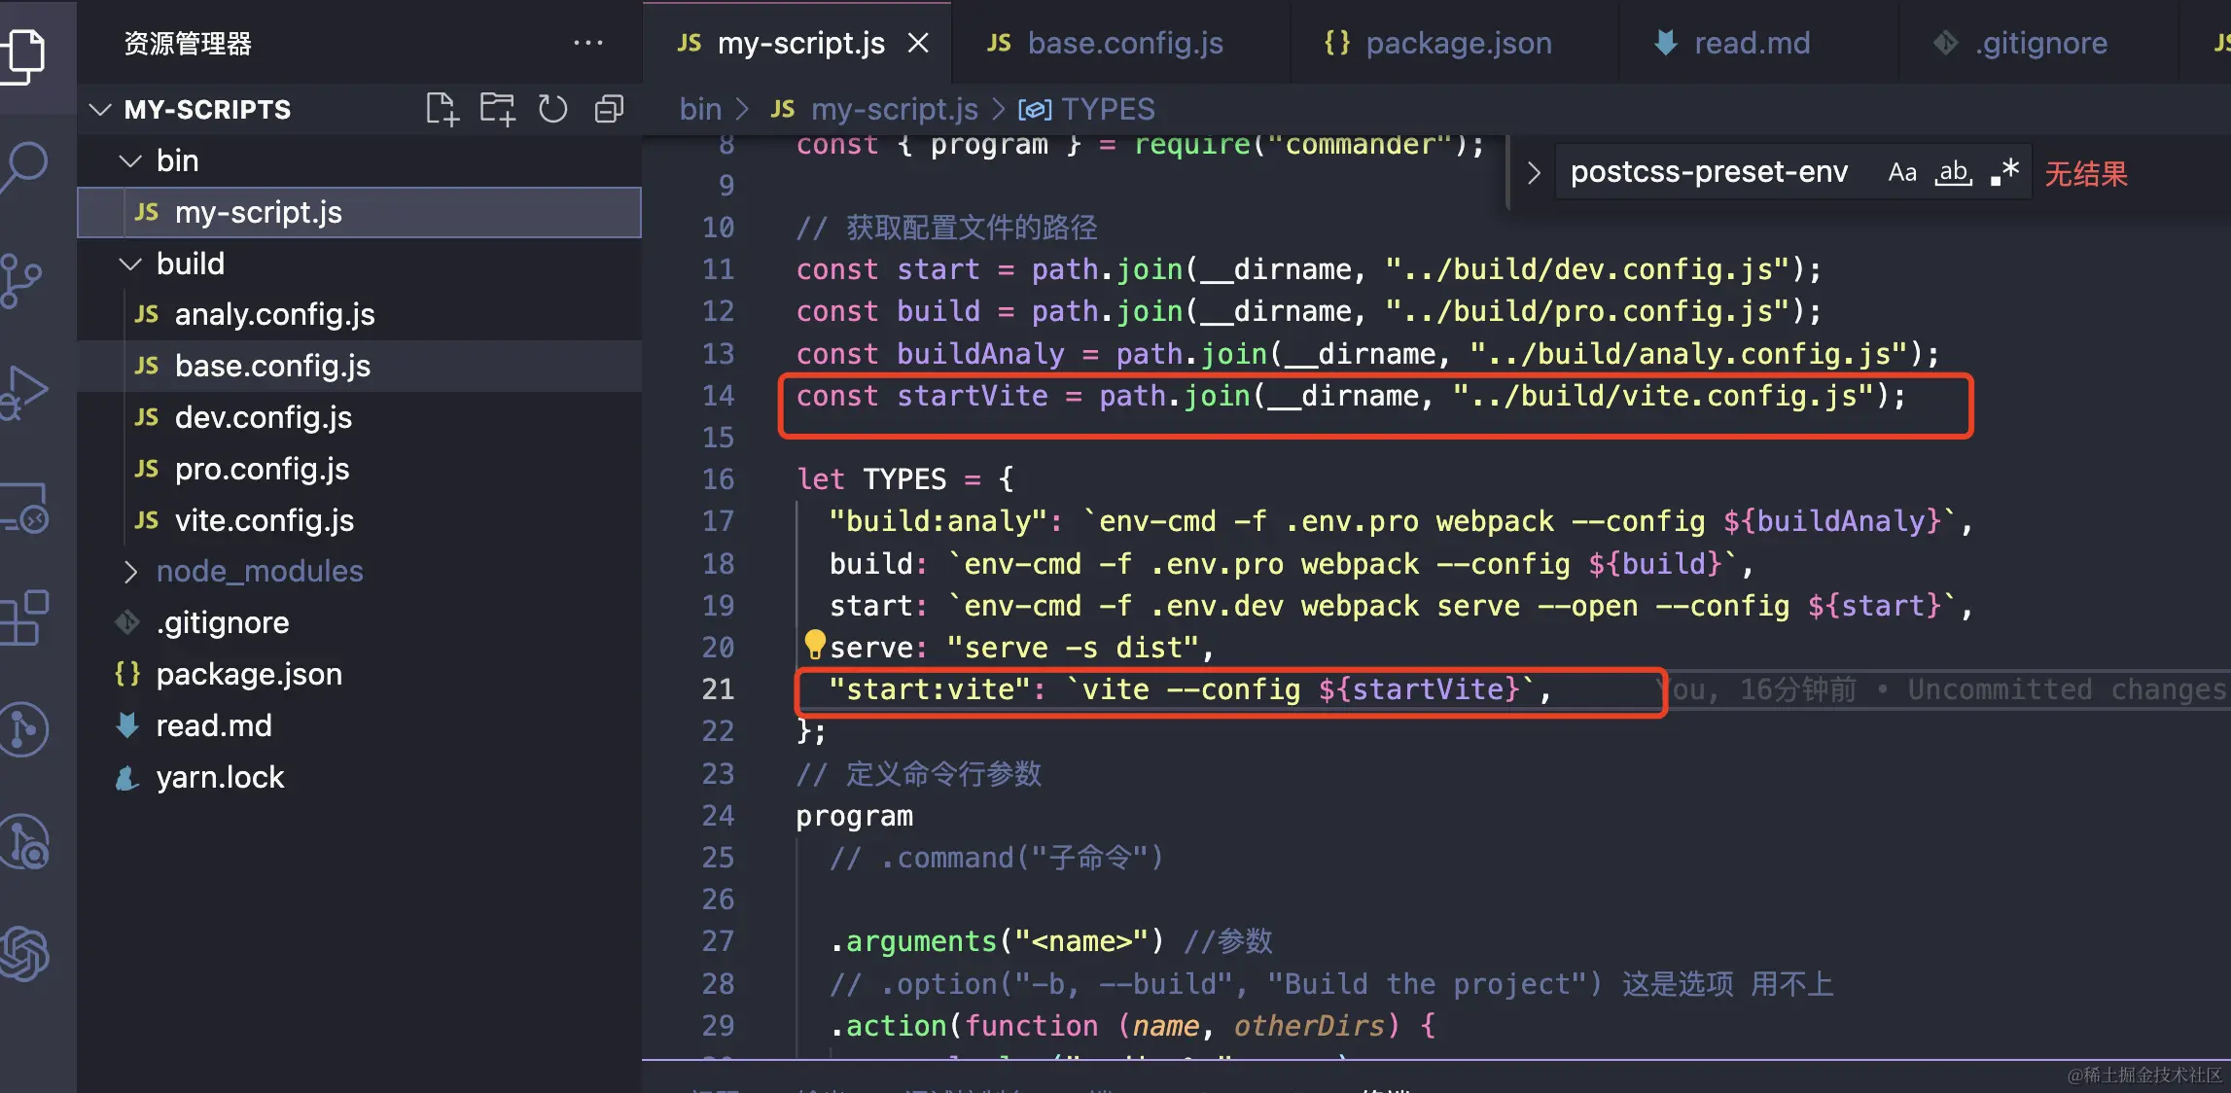Open the Search view in activity bar
The width and height of the screenshot is (2231, 1093).
[26, 165]
